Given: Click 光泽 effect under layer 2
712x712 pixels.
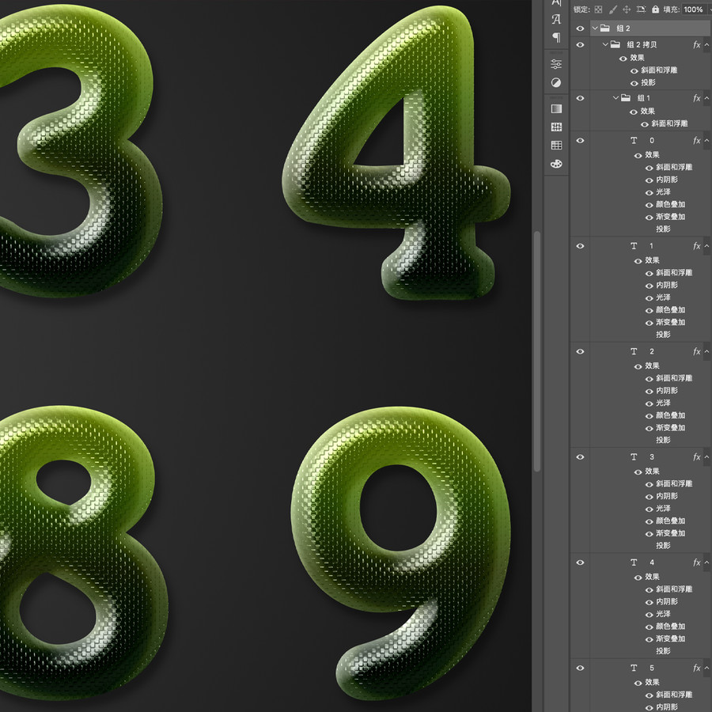Looking at the screenshot, I should pyautogui.click(x=663, y=403).
